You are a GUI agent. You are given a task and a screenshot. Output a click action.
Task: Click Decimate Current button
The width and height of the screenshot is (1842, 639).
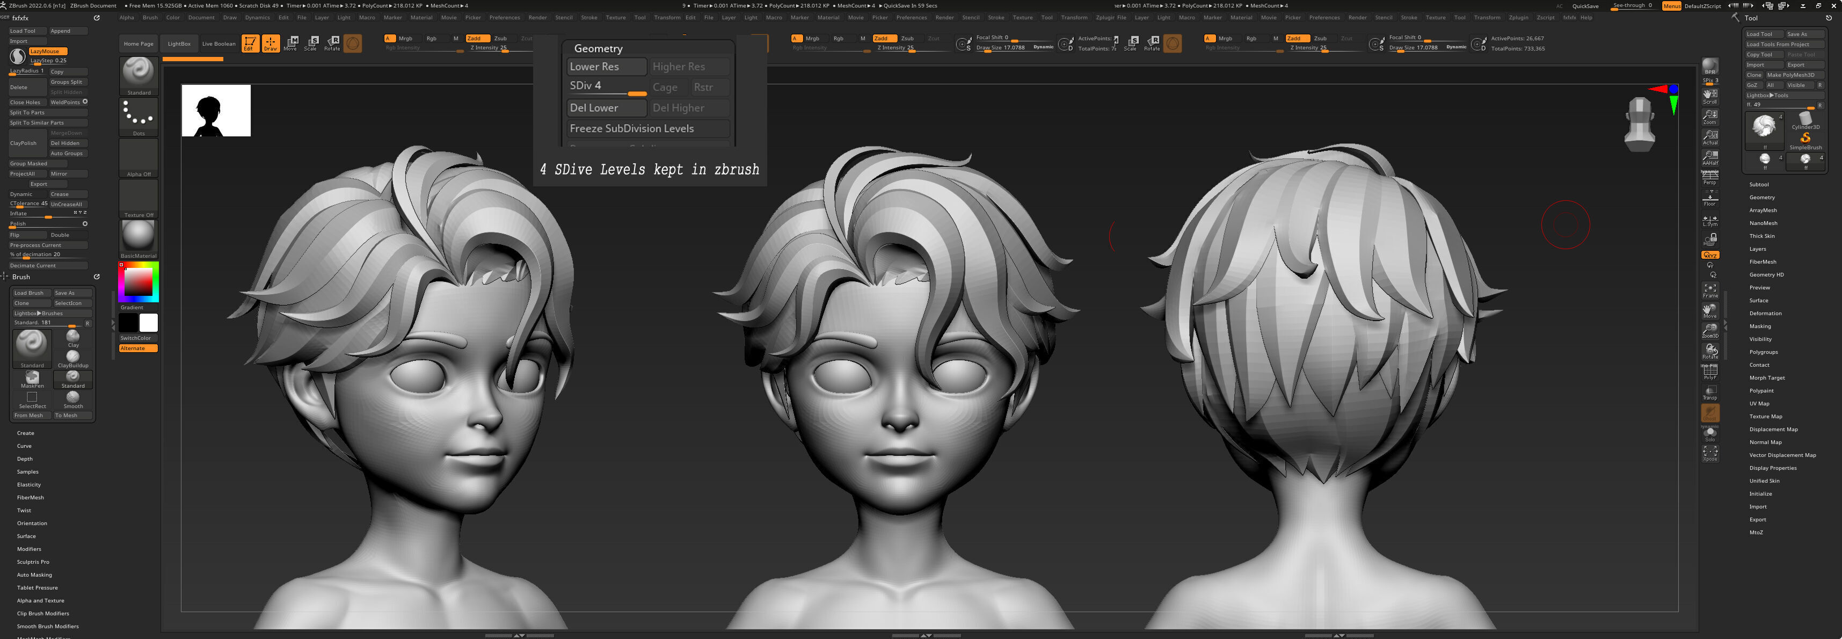[x=48, y=265]
